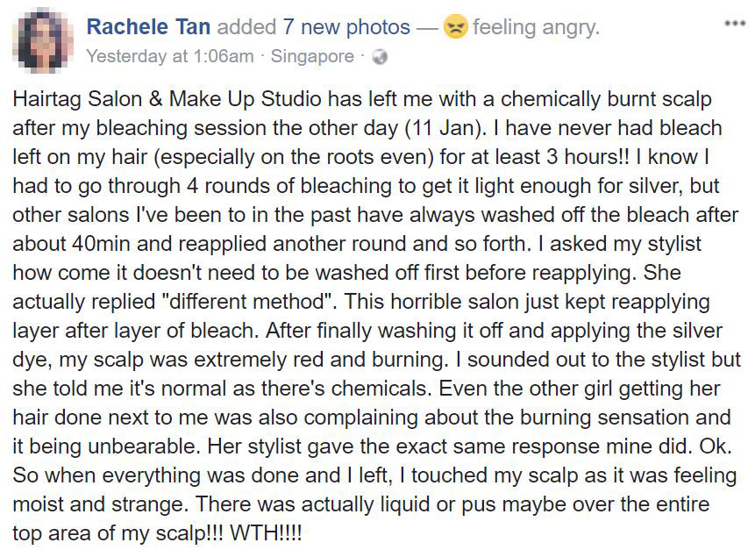The height and width of the screenshot is (557, 755).
Task: Open the three-dot post options menu
Action: click(733, 22)
